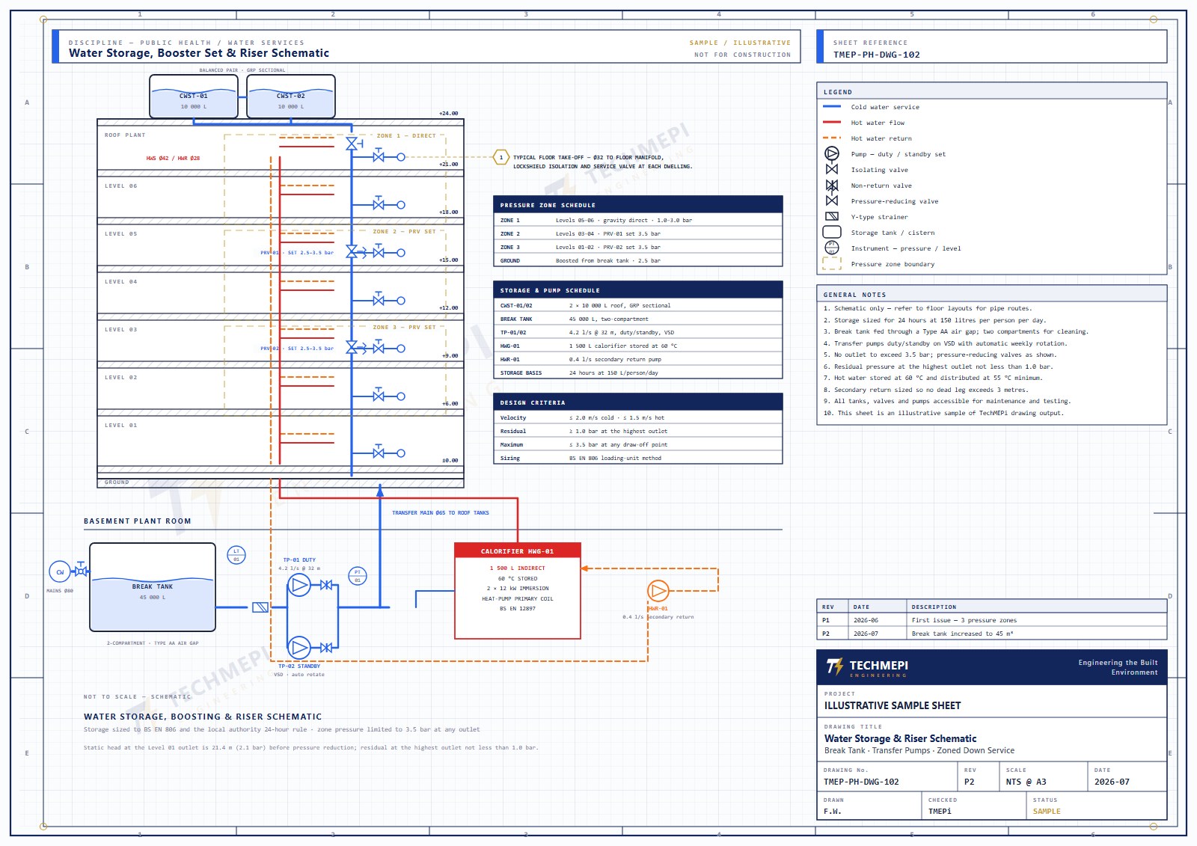Viewport: 1197px width, 846px height.
Task: Click the LEGEND panel header
Action: point(992,91)
